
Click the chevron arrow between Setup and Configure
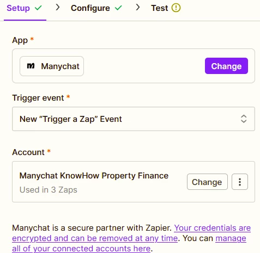pos(58,7)
